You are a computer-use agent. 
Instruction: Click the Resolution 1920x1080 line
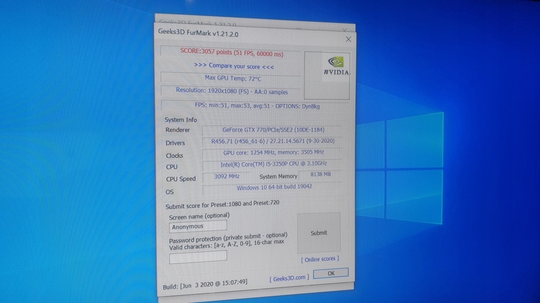pyautogui.click(x=232, y=91)
